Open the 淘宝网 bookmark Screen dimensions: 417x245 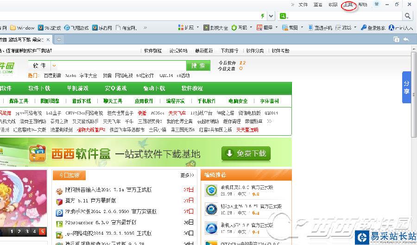[x=126, y=28]
